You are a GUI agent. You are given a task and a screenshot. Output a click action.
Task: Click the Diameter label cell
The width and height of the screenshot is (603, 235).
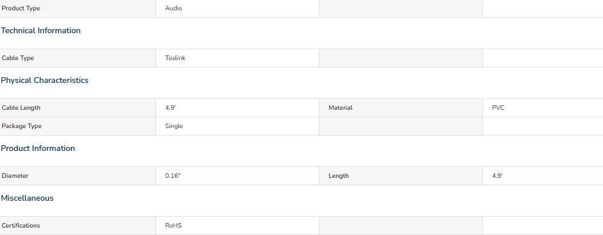point(78,176)
